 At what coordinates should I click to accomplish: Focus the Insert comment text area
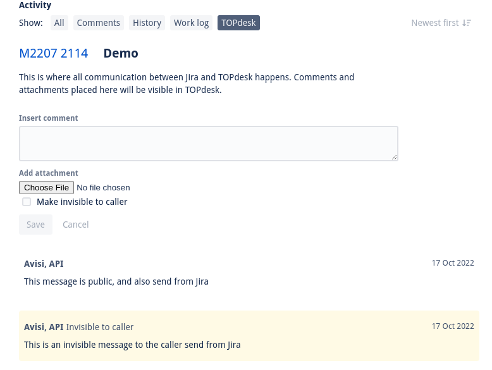208,143
